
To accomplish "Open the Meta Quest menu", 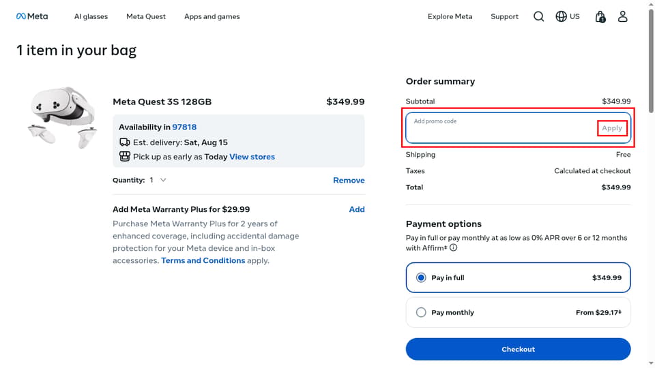I will click(x=146, y=16).
